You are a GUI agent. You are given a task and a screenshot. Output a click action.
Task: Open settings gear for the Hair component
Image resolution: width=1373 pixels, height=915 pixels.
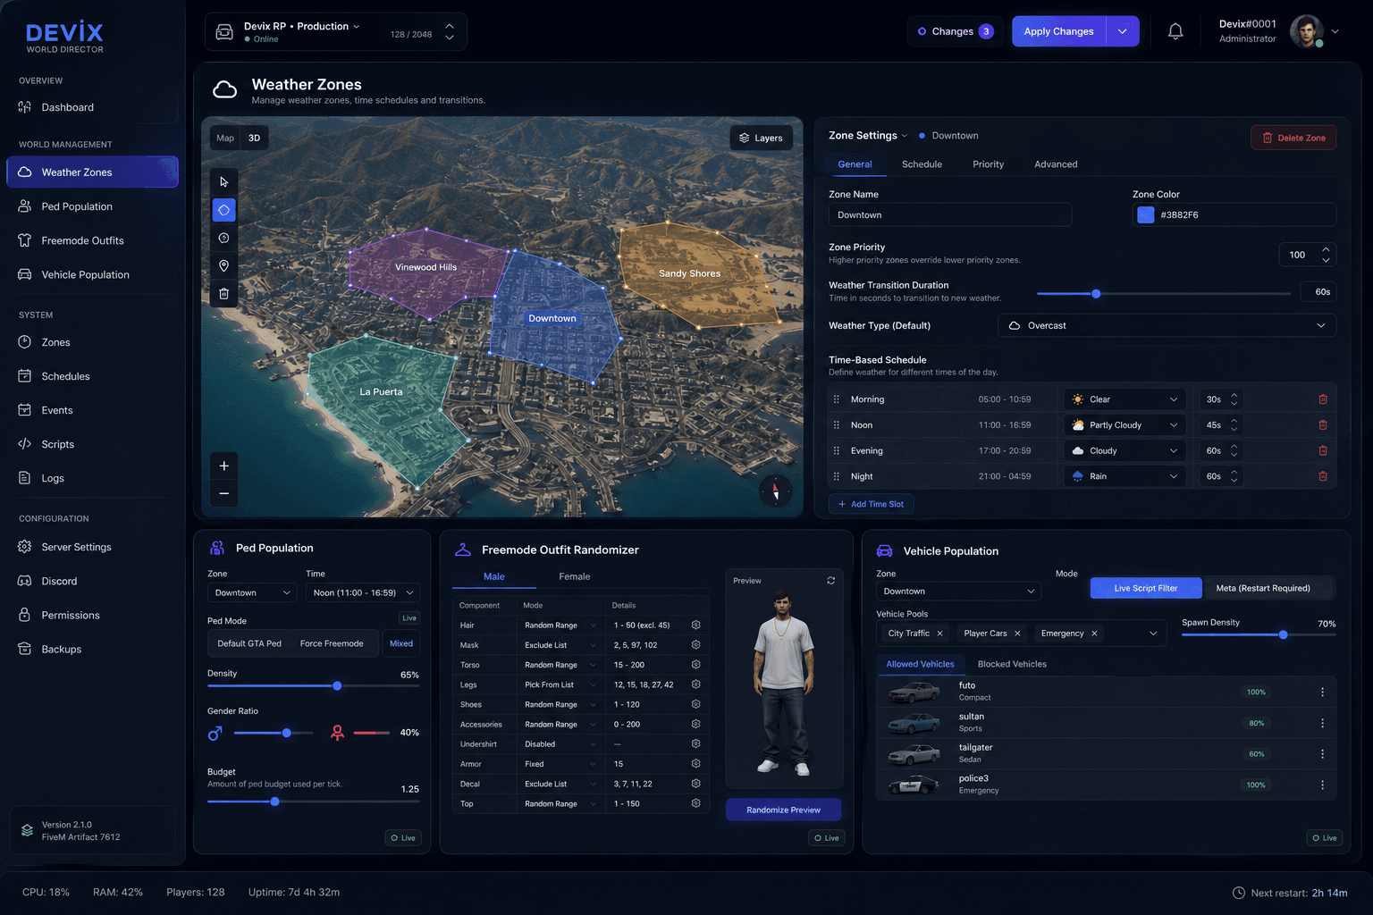695,625
